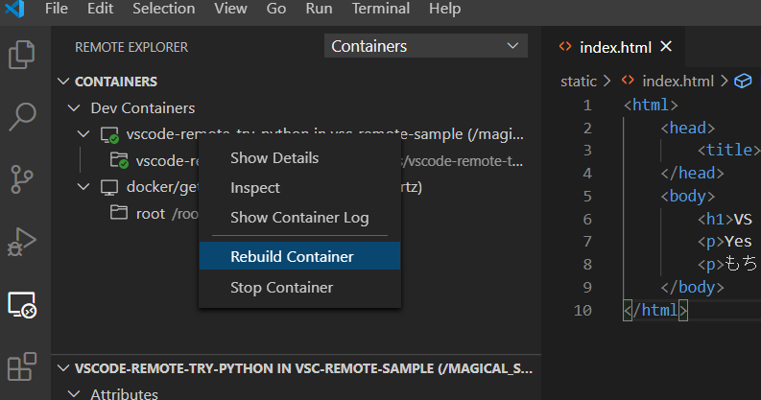
Task: Open the Go menu
Action: point(276,9)
